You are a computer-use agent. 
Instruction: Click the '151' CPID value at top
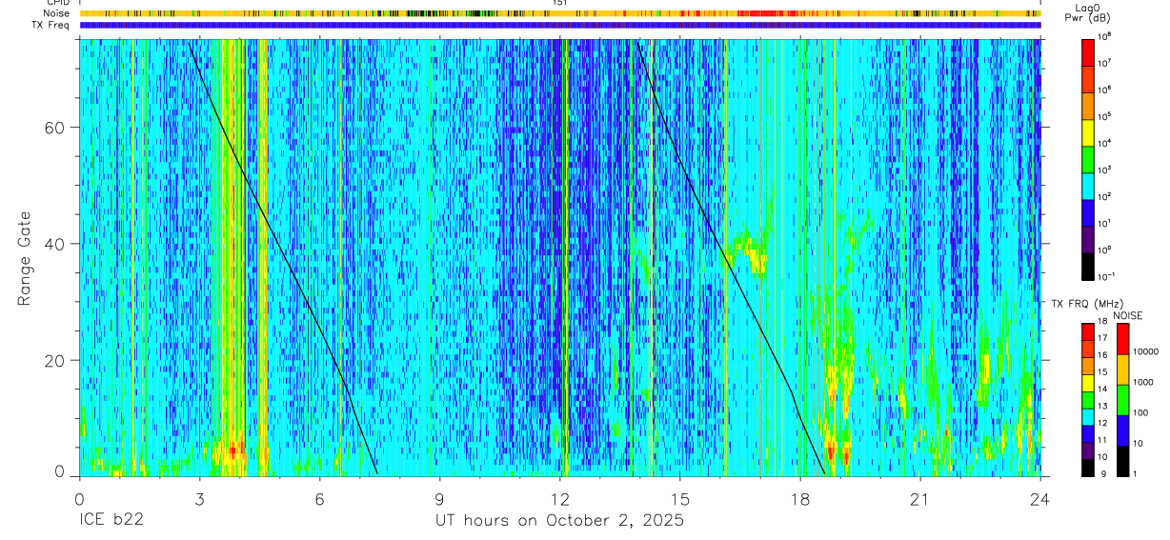click(x=559, y=3)
